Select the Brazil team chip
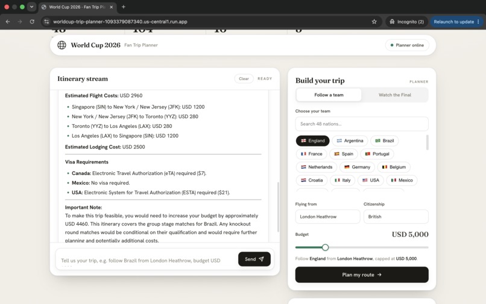The width and height of the screenshot is (486, 304). (x=384, y=141)
